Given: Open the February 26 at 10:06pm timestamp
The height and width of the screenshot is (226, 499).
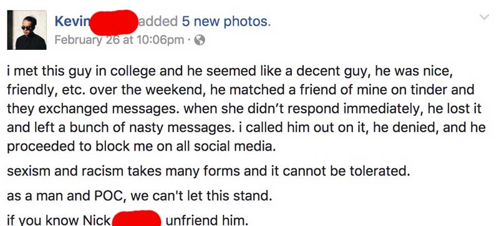Looking at the screenshot, I should (x=119, y=40).
